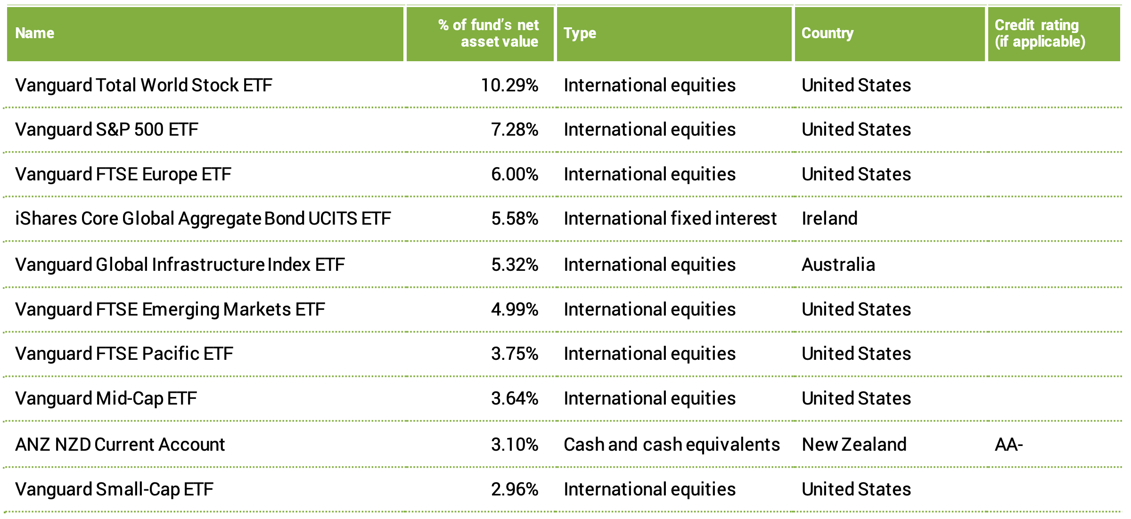Click the 'Cash and cash equivalents' cell
The width and height of the screenshot is (1131, 519).
pyautogui.click(x=672, y=445)
